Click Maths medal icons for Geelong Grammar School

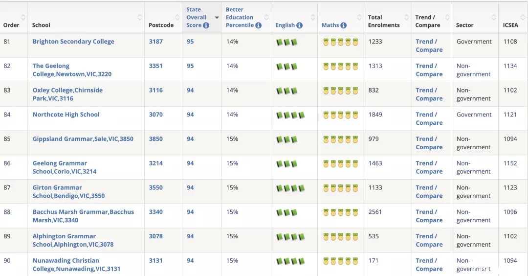point(340,164)
